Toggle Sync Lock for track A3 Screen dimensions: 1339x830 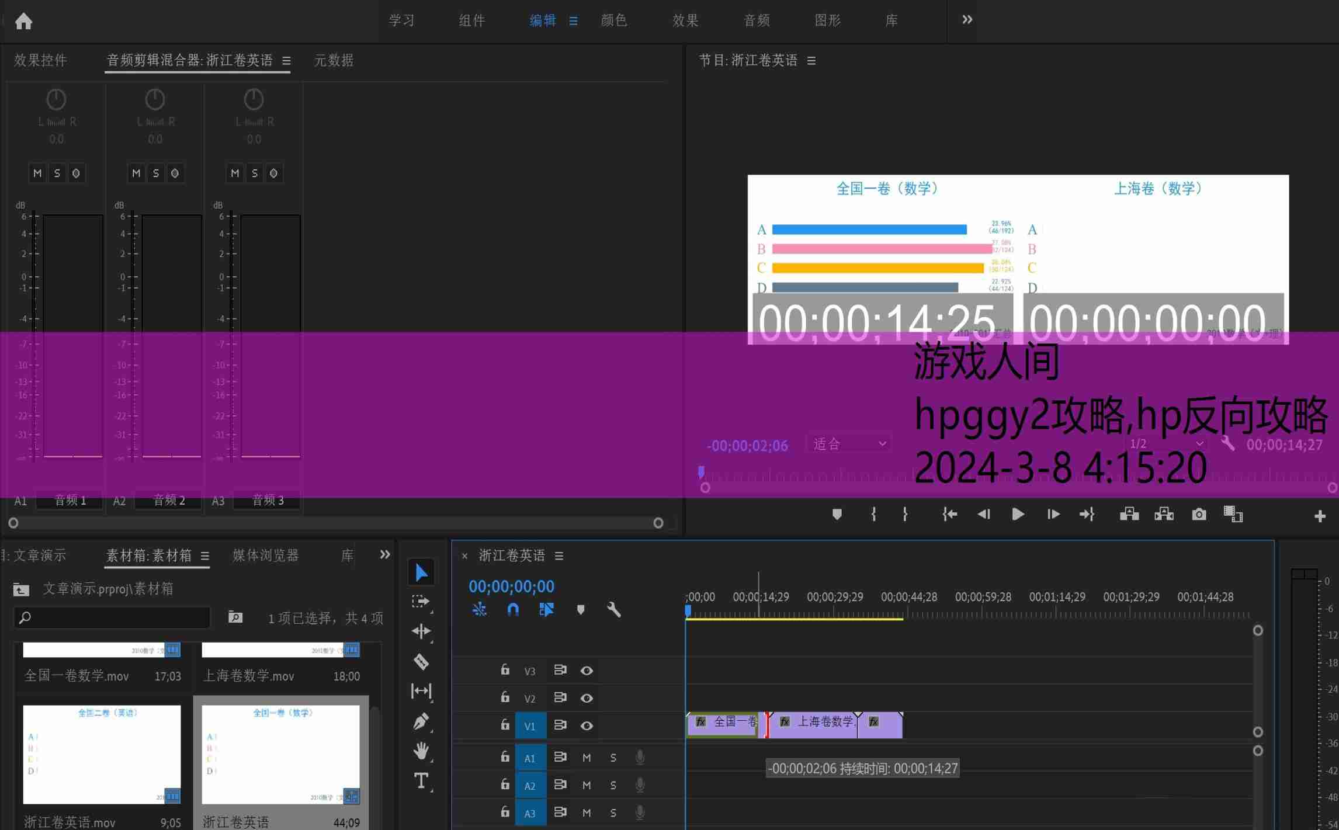point(560,812)
